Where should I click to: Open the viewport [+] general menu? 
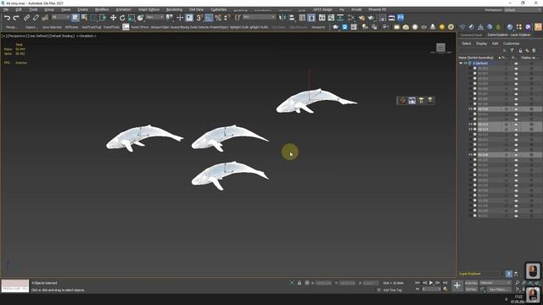click(x=3, y=36)
